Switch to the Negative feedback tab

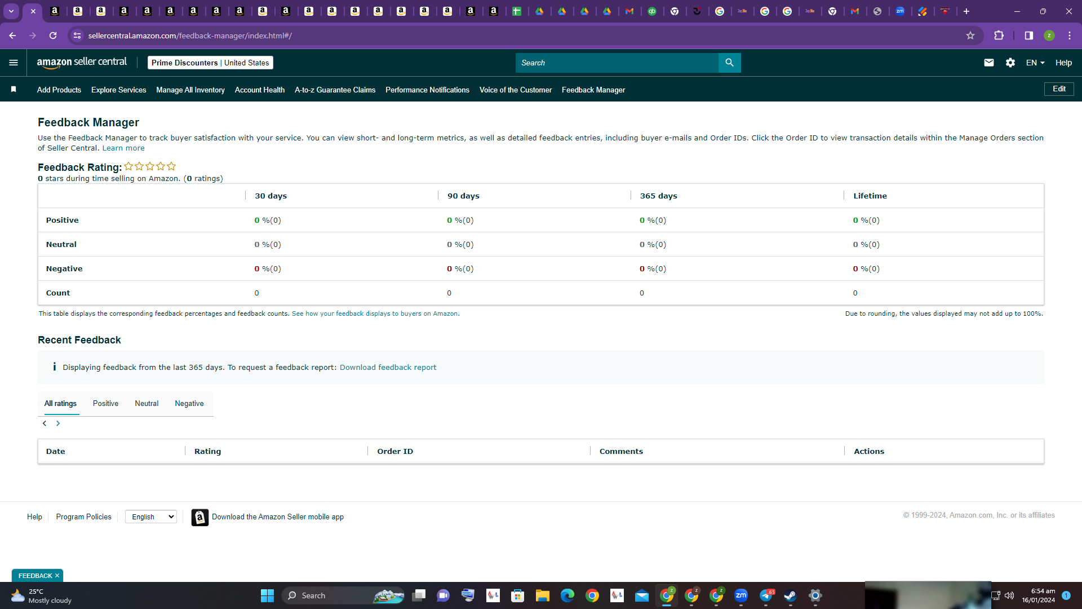coord(189,404)
